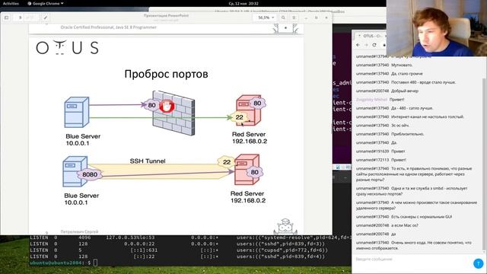This screenshot has width=487, height=274.
Task: Click the 'Red Server 192.168.0.2' top label
Action: pos(250,138)
